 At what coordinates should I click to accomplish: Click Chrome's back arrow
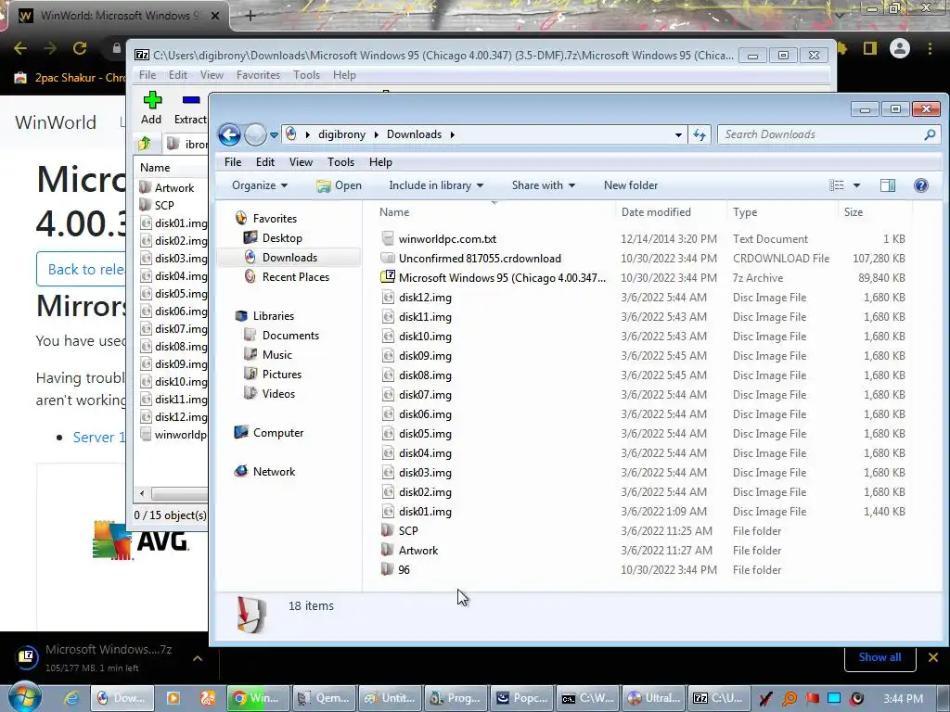coord(20,48)
